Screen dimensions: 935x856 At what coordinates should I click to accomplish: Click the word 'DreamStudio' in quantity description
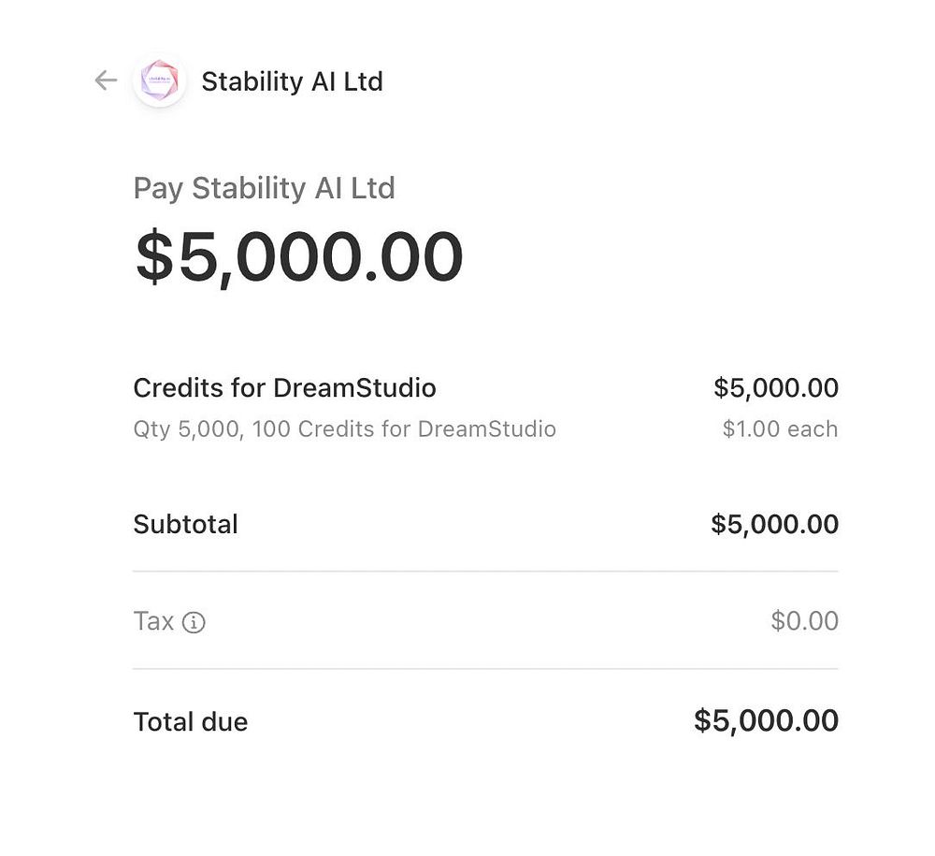tap(486, 429)
